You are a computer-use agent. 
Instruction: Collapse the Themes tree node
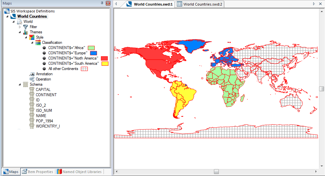point(20,32)
